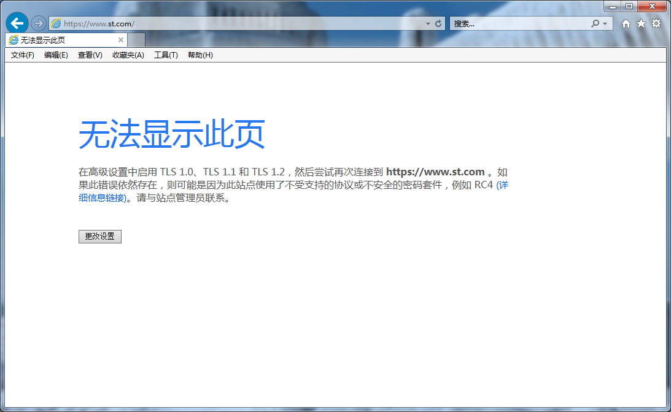
Task: Expand the search provider dropdown arrow
Action: [x=605, y=24]
